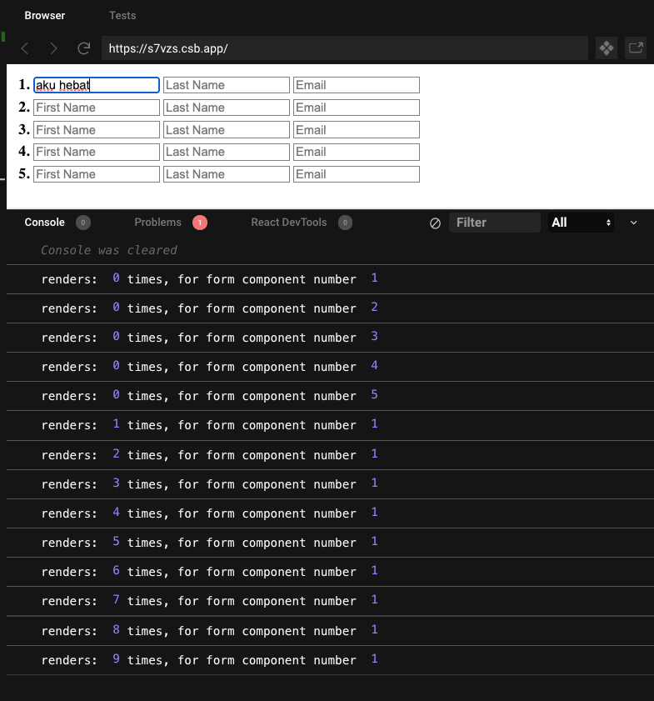Open preview in a new window
The width and height of the screenshot is (654, 701).
pos(636,48)
